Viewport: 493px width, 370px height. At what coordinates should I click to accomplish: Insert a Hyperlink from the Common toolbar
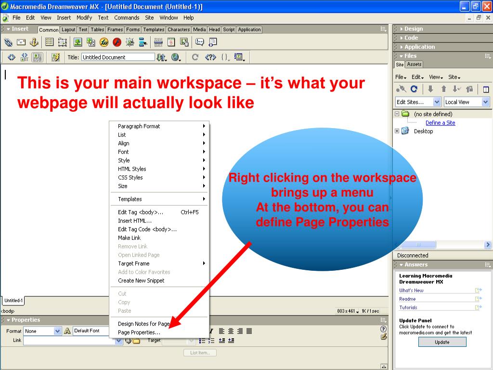point(8,42)
